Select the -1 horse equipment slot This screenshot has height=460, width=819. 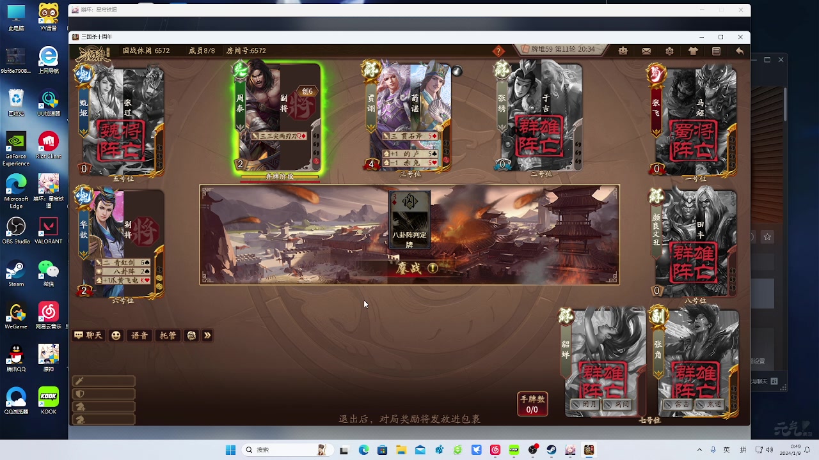tap(104, 420)
